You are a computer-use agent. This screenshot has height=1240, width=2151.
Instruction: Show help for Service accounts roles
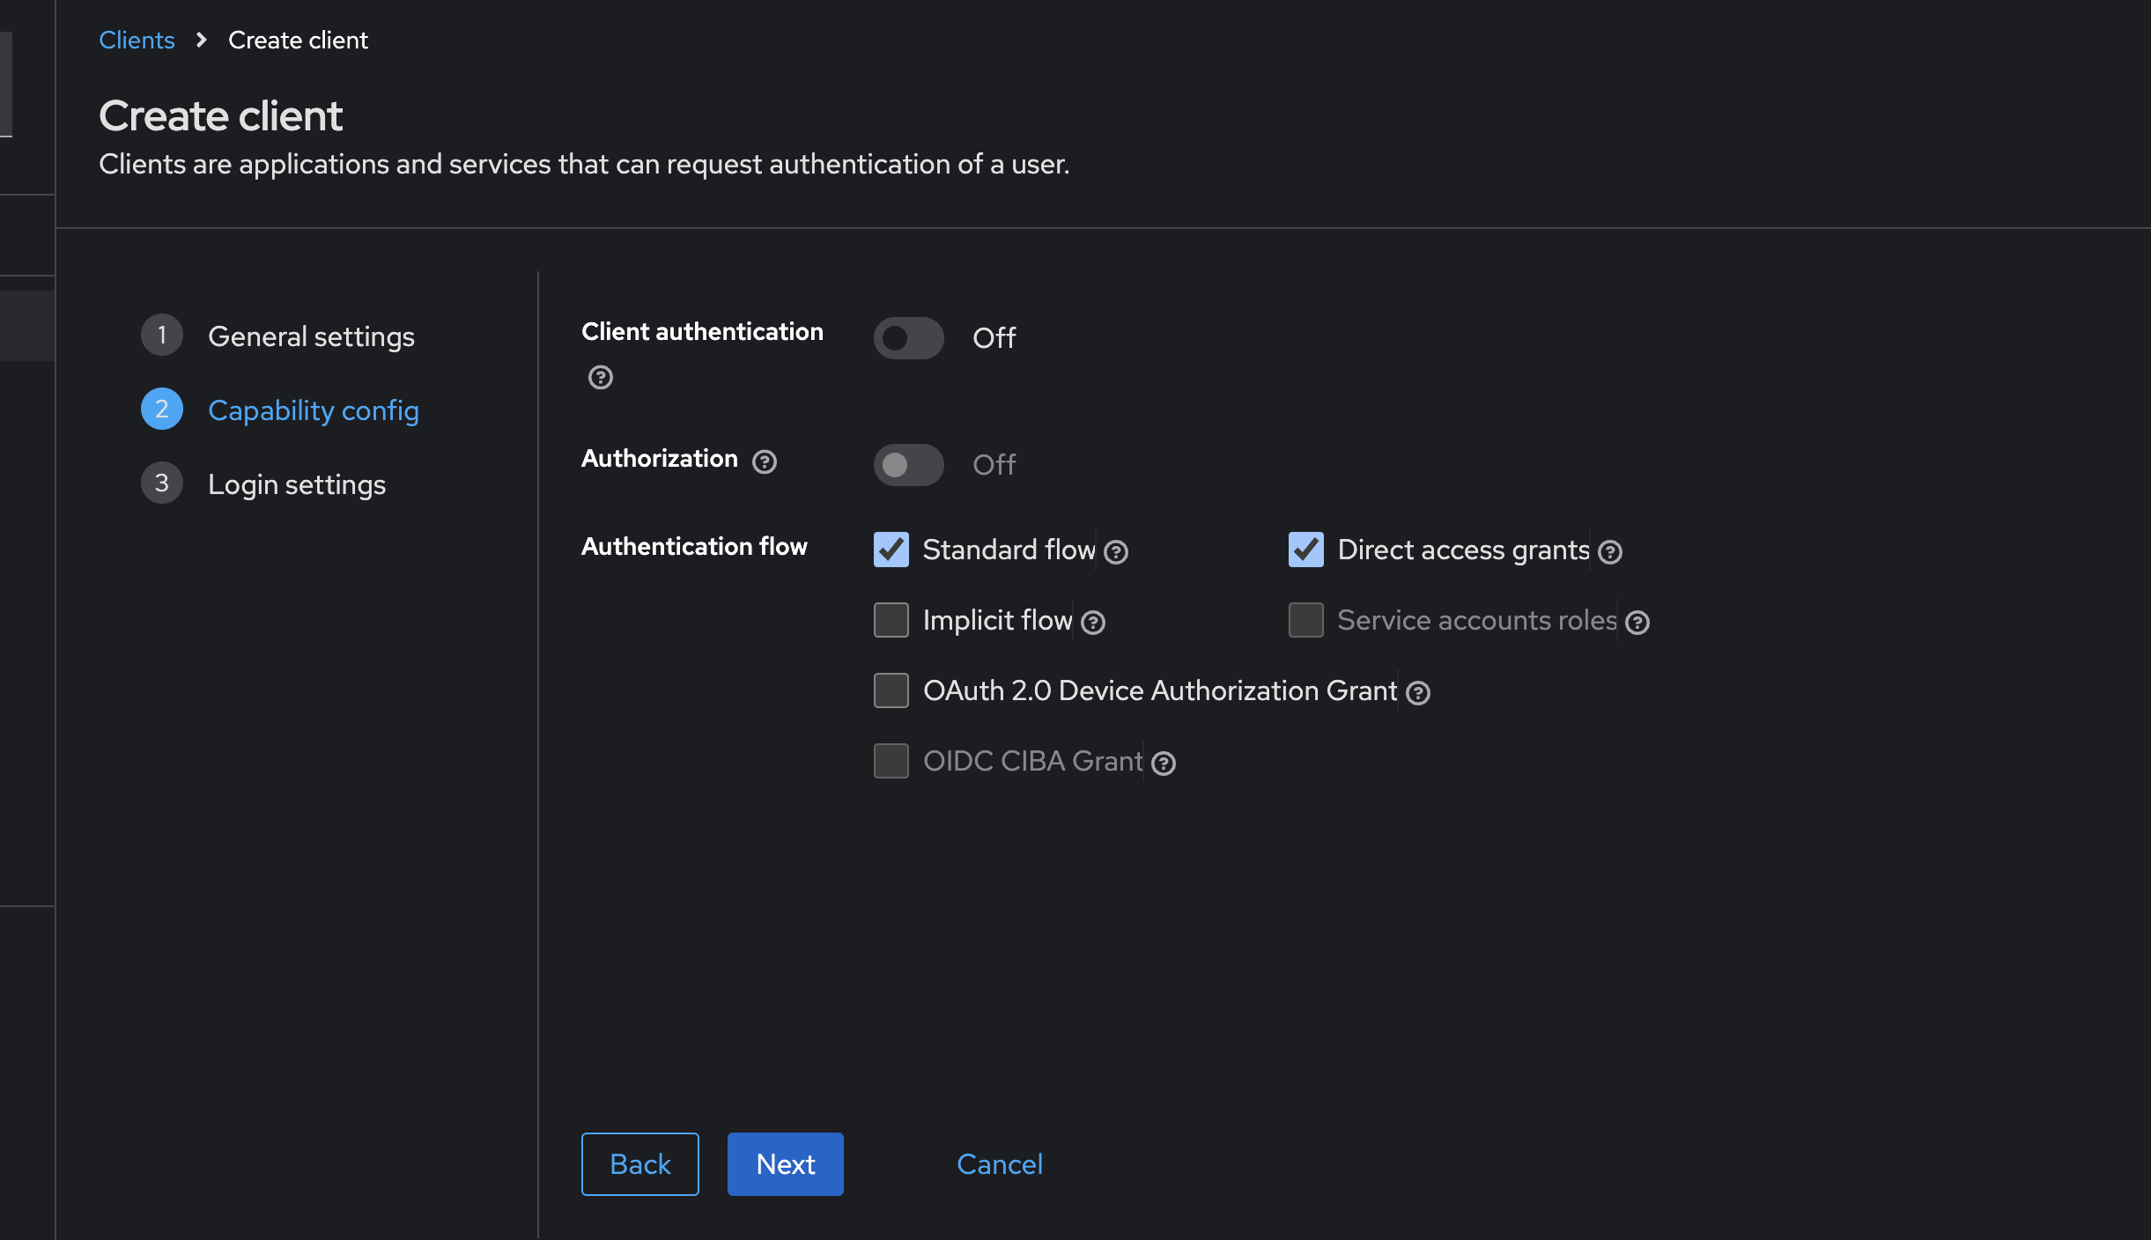coord(1637,623)
